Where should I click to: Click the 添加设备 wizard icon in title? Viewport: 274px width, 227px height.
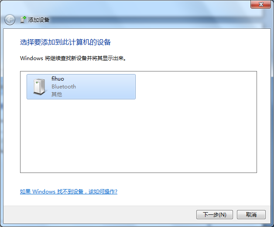click(23, 20)
